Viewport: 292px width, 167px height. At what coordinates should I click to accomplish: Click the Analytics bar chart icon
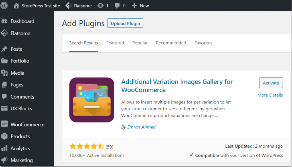pos(5,148)
